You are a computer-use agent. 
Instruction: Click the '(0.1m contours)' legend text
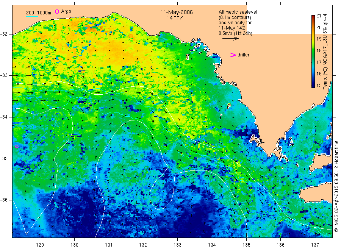coord(235,17)
